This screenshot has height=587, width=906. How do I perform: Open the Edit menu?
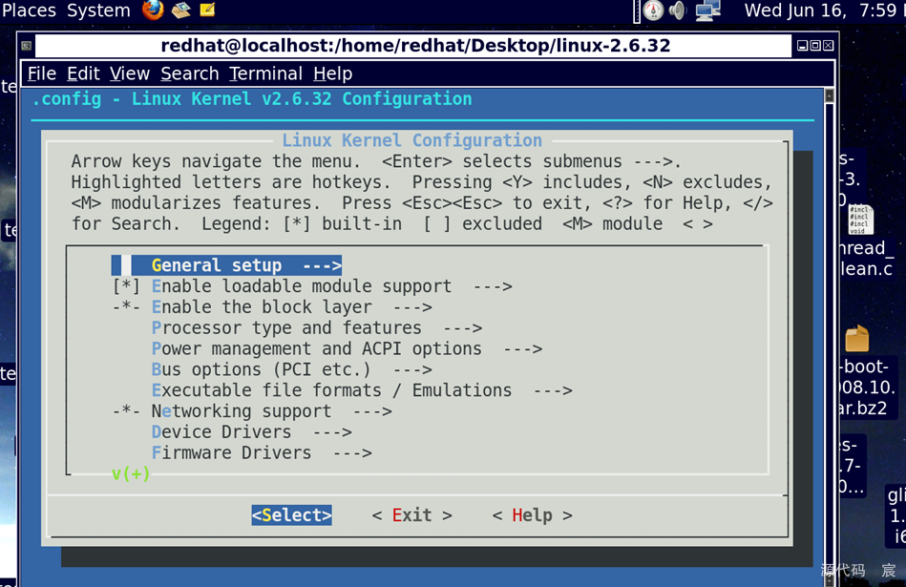(83, 73)
